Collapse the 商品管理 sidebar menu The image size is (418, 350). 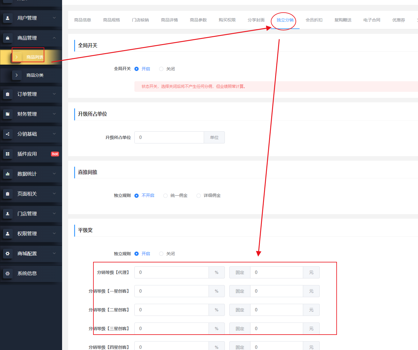click(54, 38)
